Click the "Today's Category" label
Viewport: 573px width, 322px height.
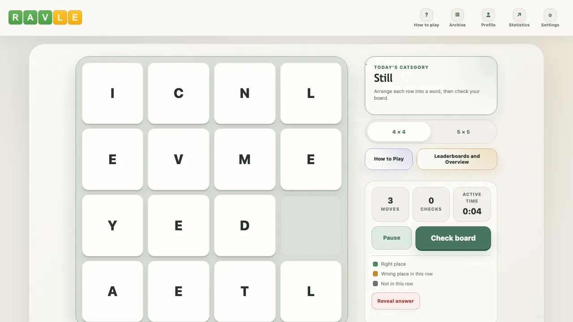coord(402,68)
